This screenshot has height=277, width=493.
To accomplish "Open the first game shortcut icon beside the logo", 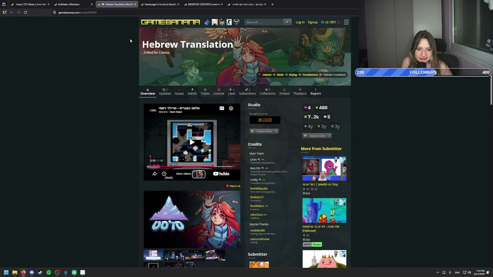I will tap(207, 22).
